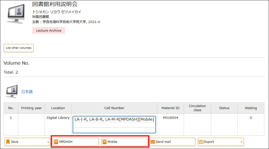Open the Save dropdown arrow

click(x=48, y=142)
